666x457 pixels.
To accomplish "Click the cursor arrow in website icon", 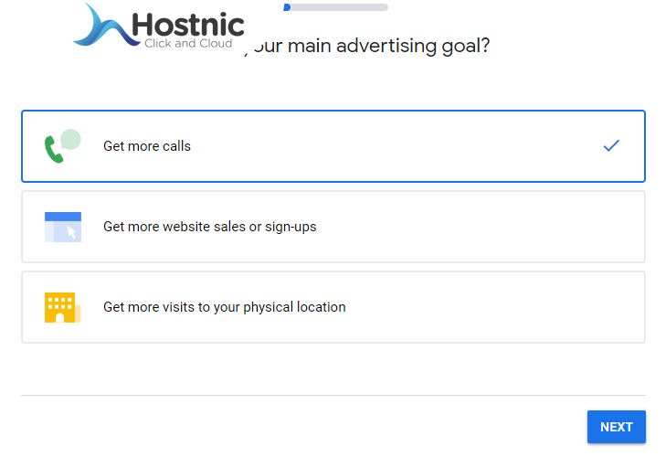I will [x=71, y=232].
